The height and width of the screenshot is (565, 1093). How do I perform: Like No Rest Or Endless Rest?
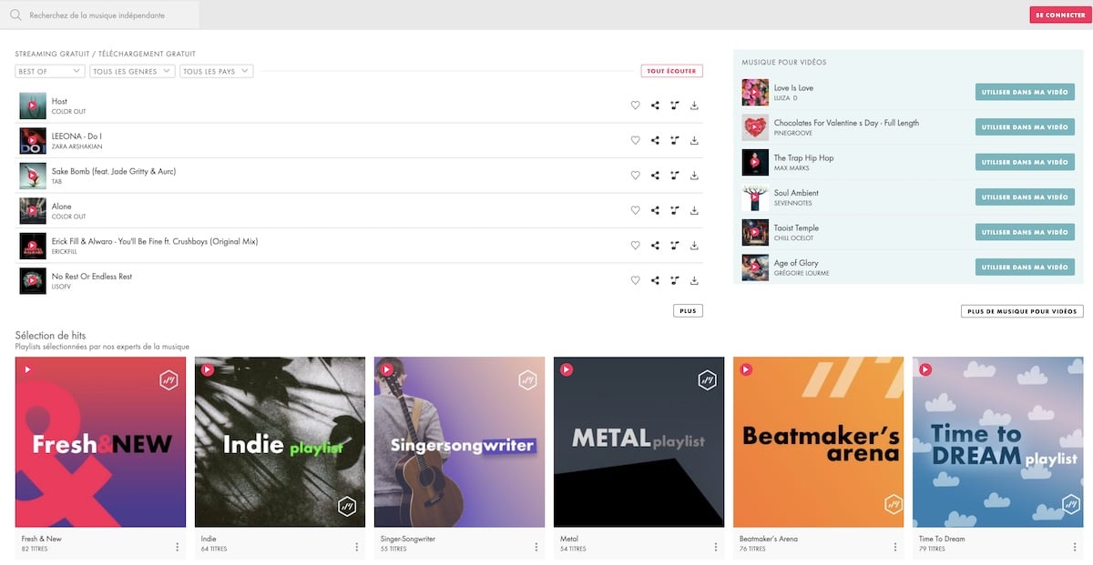636,280
